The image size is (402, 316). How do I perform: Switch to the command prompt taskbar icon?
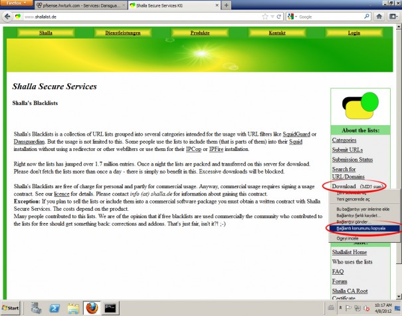point(110,308)
